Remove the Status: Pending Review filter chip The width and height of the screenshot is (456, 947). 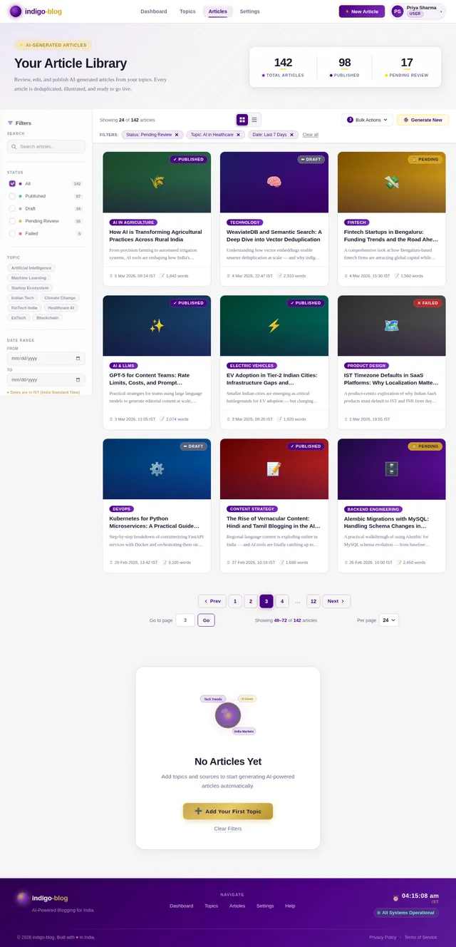pos(177,135)
